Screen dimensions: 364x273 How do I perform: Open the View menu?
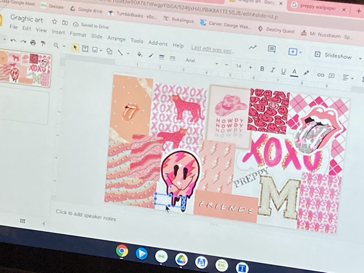(41, 30)
